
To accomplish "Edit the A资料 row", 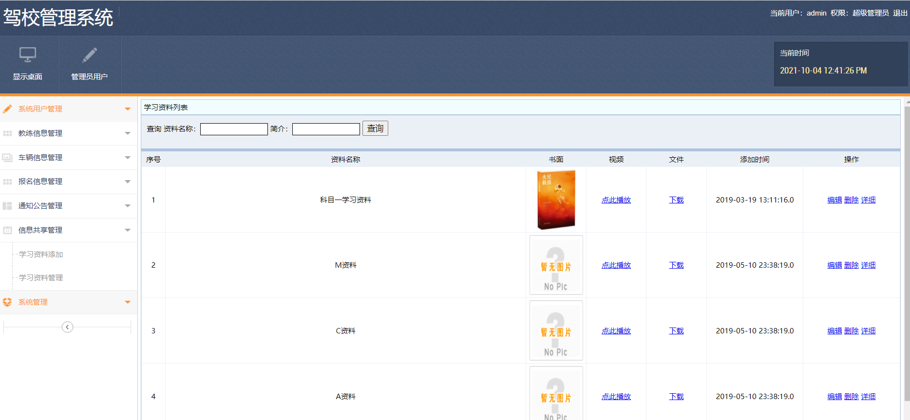I will [x=834, y=397].
